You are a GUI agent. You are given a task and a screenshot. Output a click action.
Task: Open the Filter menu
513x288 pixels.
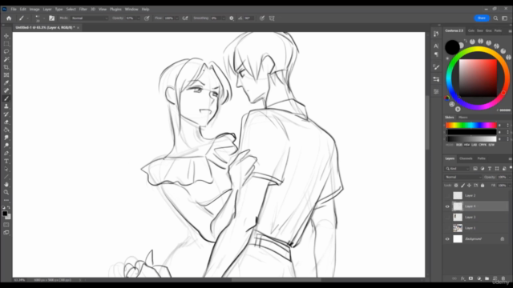[83, 9]
